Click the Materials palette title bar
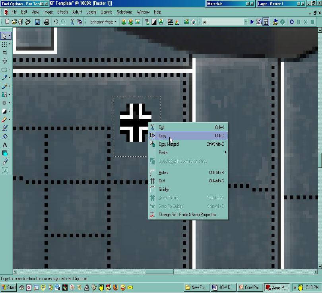Image resolution: width=322 pixels, height=293 pixels. pos(231,4)
